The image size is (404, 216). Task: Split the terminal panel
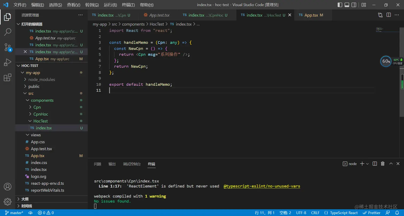click(375, 164)
